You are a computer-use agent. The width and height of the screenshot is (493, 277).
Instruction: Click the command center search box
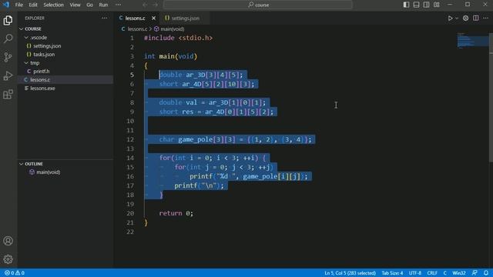point(258,5)
